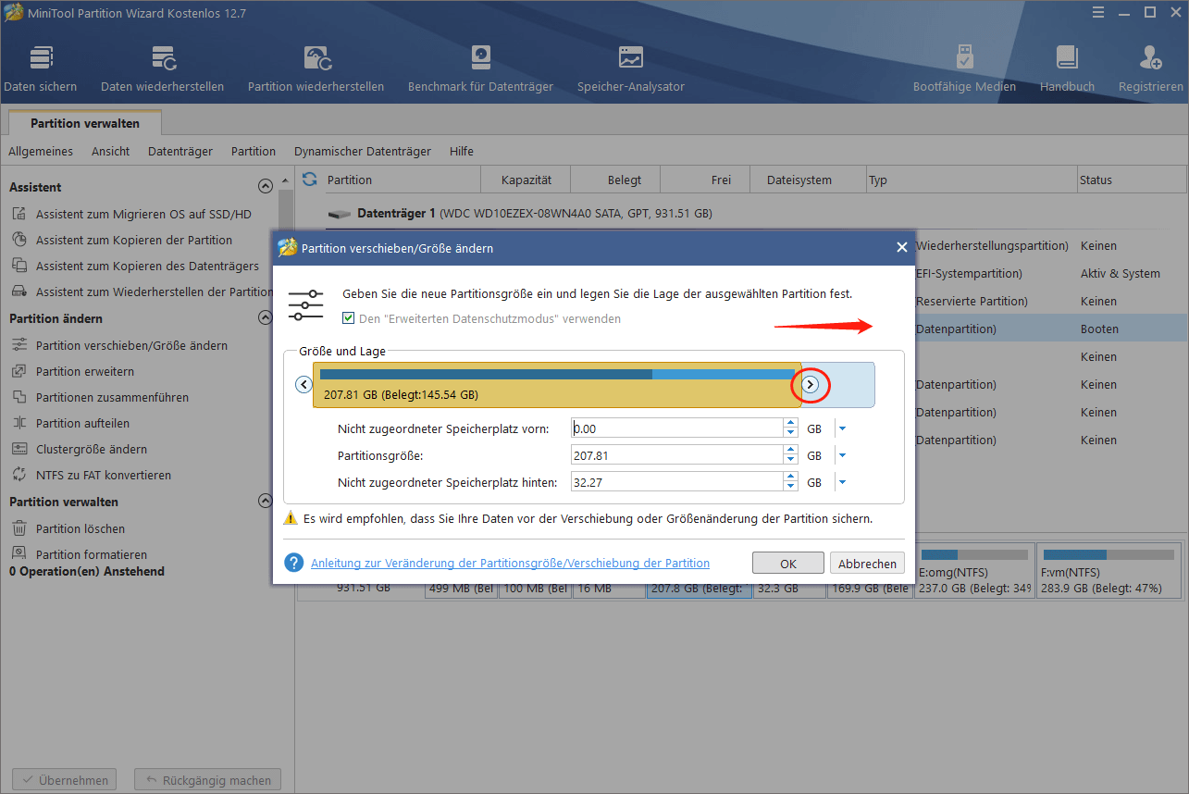Start the Benchmark für Datenträger tool

pyautogui.click(x=480, y=67)
